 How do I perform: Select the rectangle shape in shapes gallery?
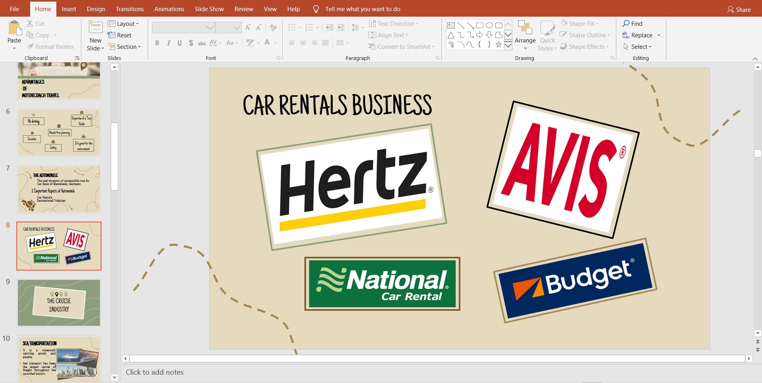coord(479,25)
